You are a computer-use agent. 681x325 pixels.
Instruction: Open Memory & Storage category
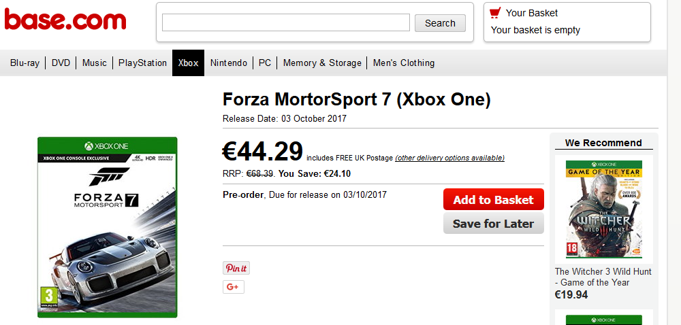(322, 63)
